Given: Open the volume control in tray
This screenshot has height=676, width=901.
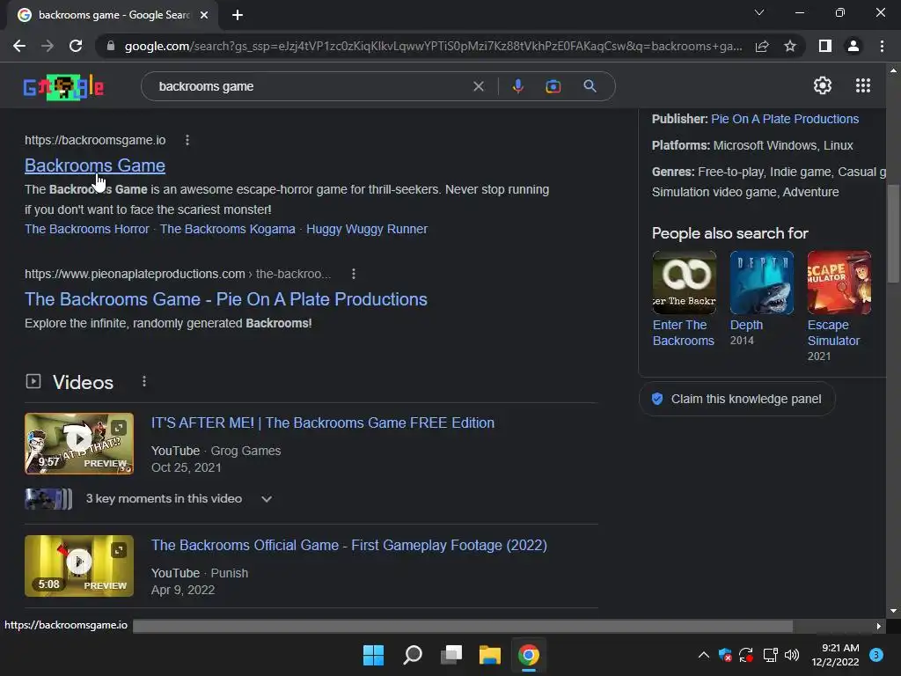Looking at the screenshot, I should [792, 655].
